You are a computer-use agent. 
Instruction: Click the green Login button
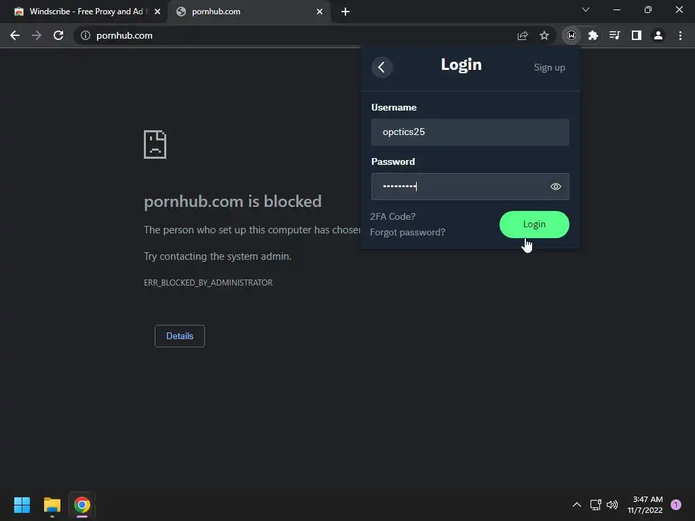point(534,224)
